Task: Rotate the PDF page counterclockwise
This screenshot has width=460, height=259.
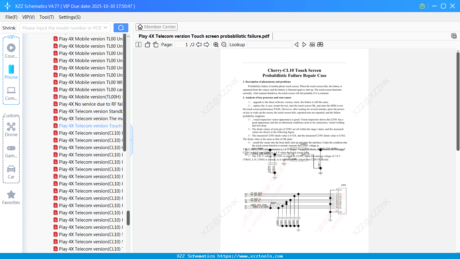Action: (148, 45)
